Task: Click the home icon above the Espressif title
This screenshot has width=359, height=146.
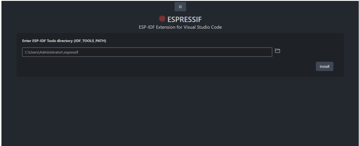Action: (x=180, y=6)
